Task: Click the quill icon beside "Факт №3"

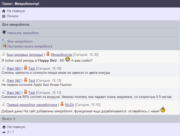Action: 4,68
